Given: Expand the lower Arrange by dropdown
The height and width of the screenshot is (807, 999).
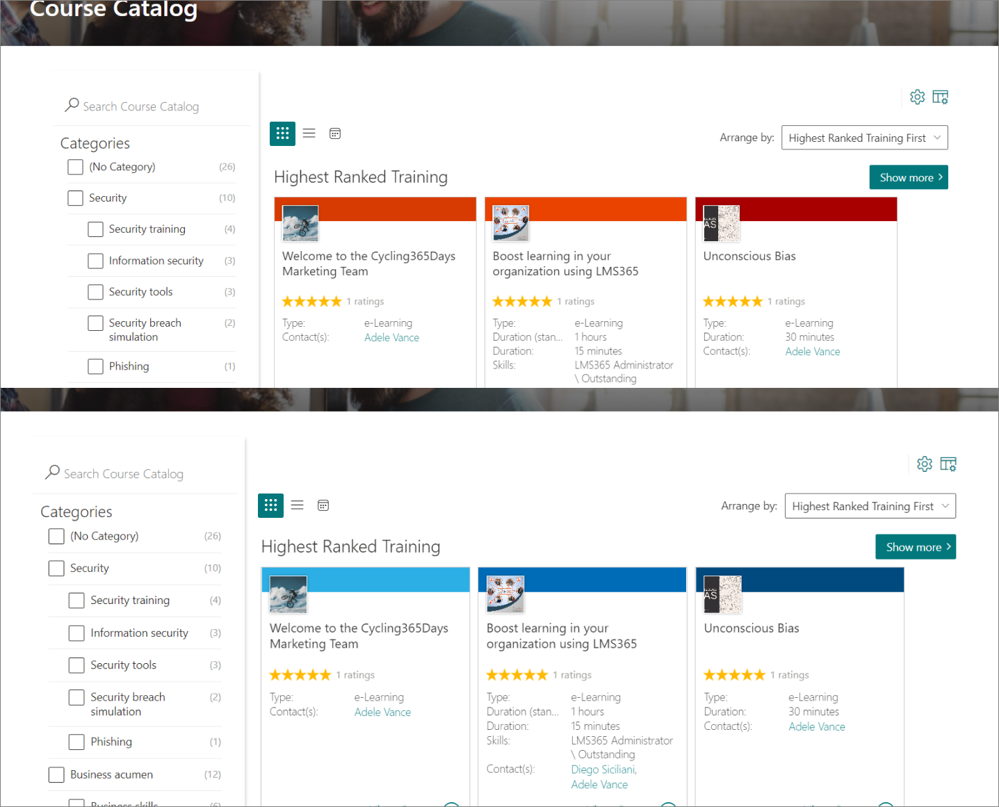Looking at the screenshot, I should click(870, 506).
